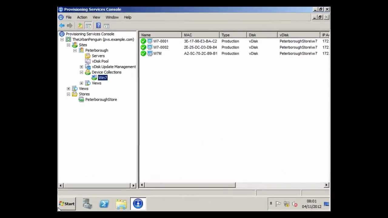Click MAC address A2-5C-70-2C-B9-B1
This screenshot has height=218, width=388.
pyautogui.click(x=201, y=53)
